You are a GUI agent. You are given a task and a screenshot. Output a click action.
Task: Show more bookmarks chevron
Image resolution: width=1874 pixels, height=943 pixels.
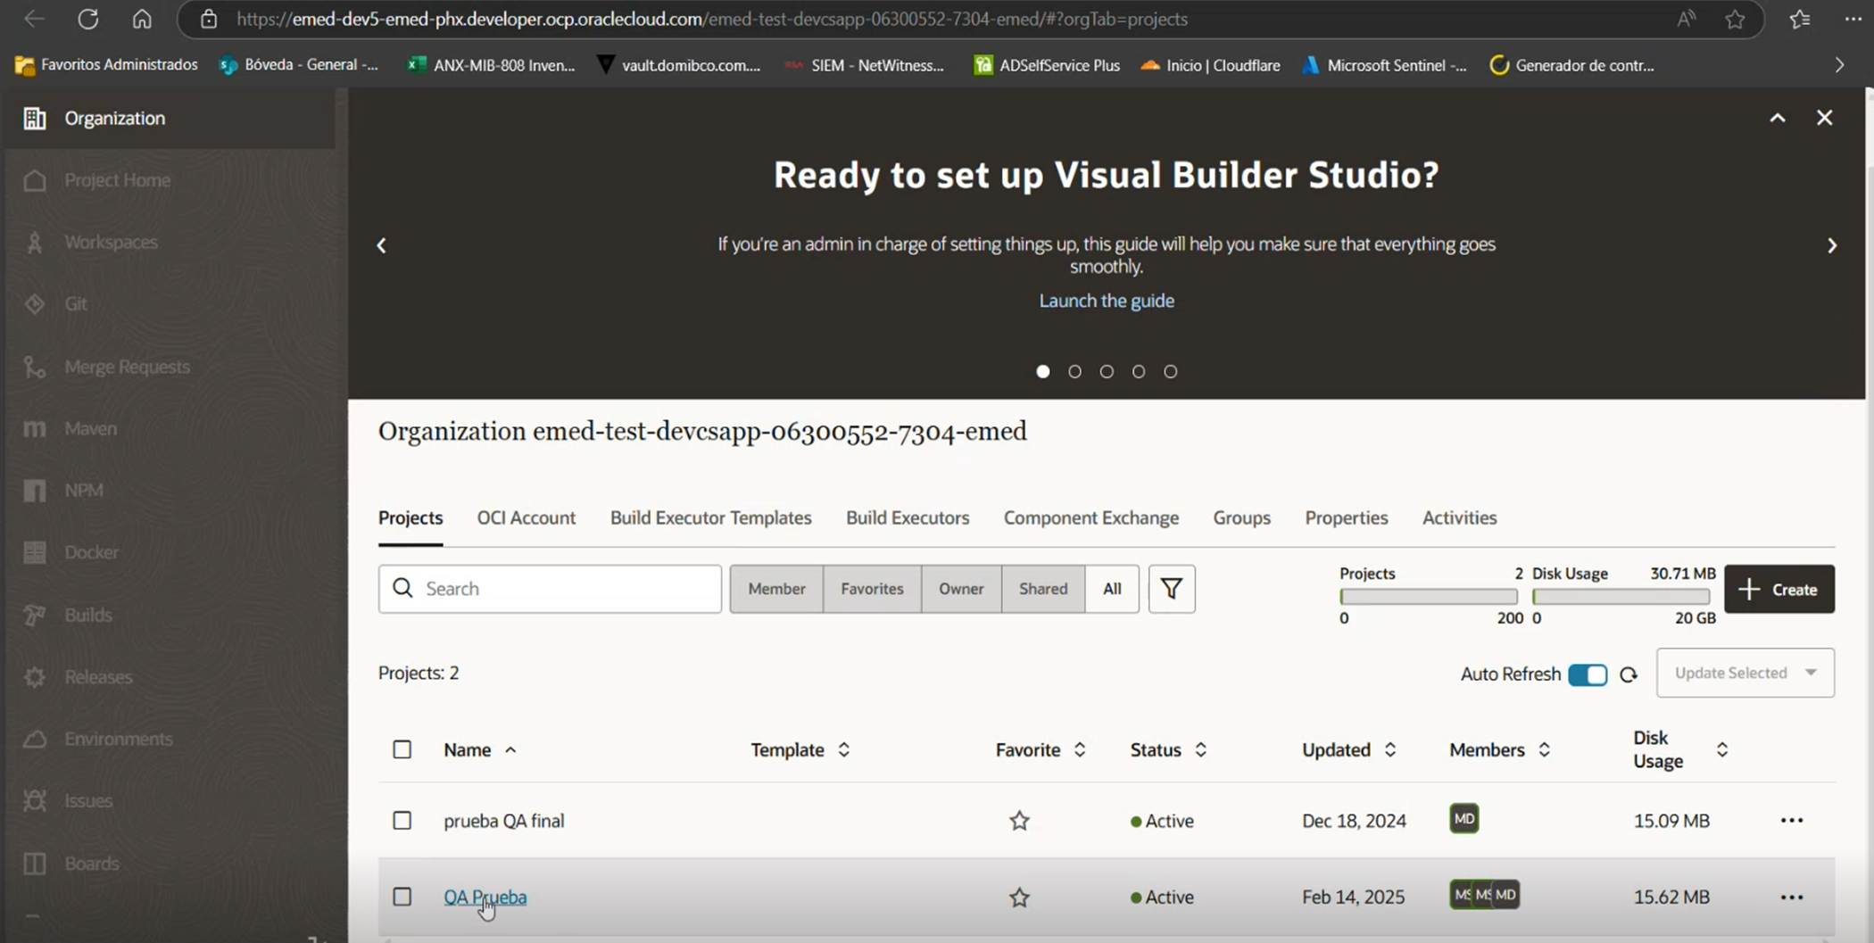point(1839,65)
